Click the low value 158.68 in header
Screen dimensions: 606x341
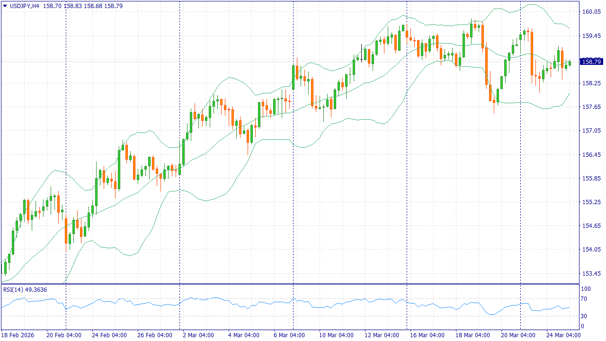coord(93,6)
